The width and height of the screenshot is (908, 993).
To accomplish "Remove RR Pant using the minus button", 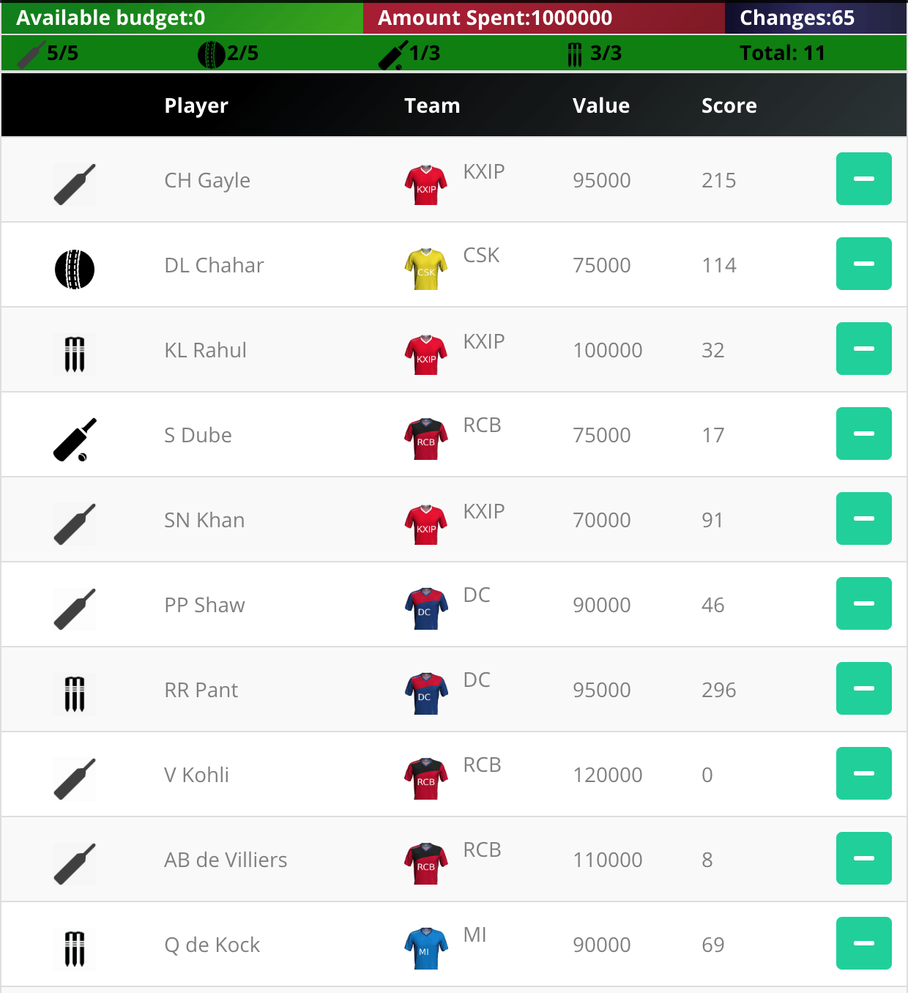I will 864,688.
